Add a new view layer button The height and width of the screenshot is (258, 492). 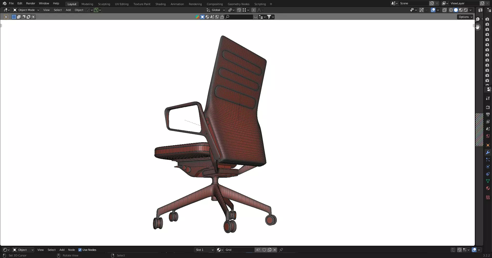pos(482,3)
